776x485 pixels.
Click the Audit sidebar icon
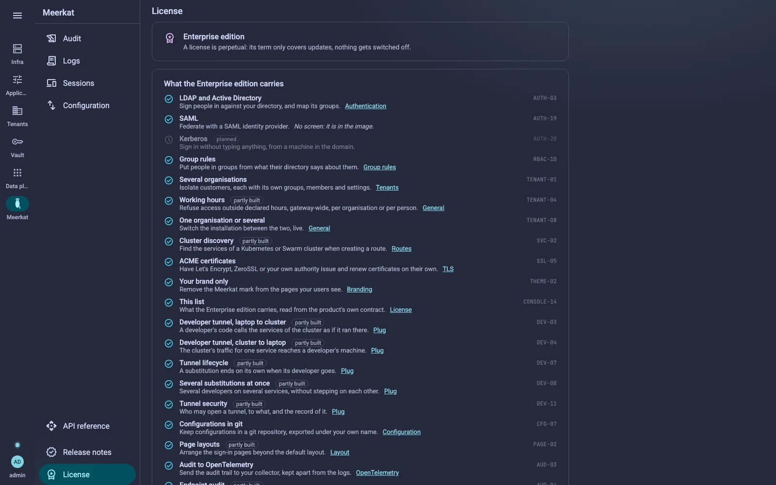click(51, 38)
